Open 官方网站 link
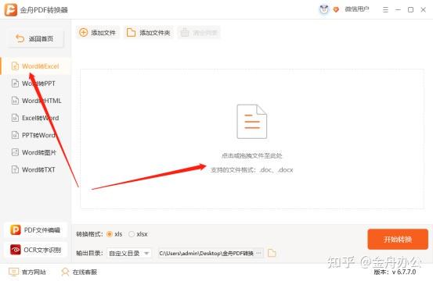 coord(27,272)
